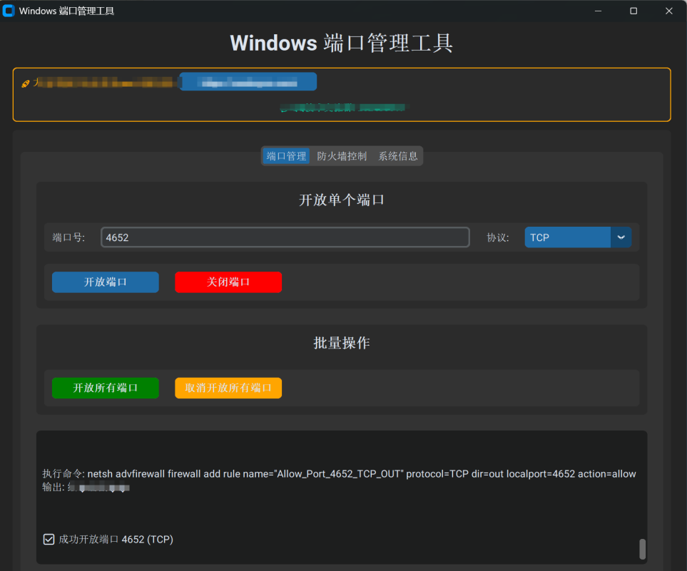
Task: Click the orange 取消开放所有端口 button
Action: [228, 388]
